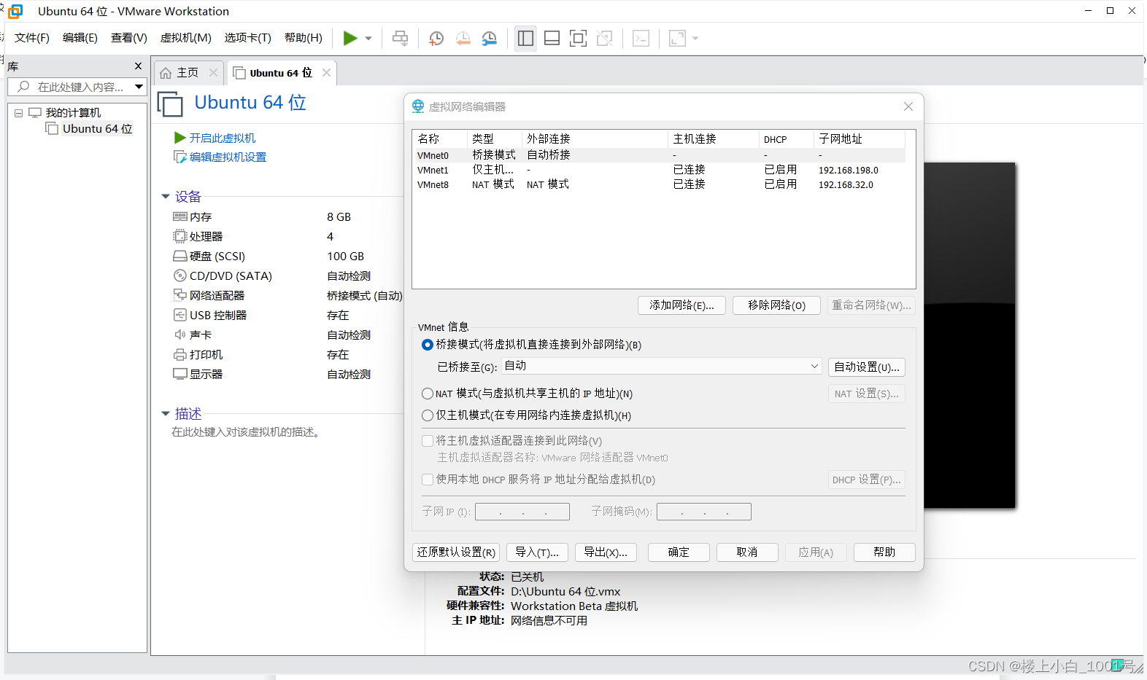Open the library search dropdown arrow
1147x680 pixels.
(x=139, y=87)
